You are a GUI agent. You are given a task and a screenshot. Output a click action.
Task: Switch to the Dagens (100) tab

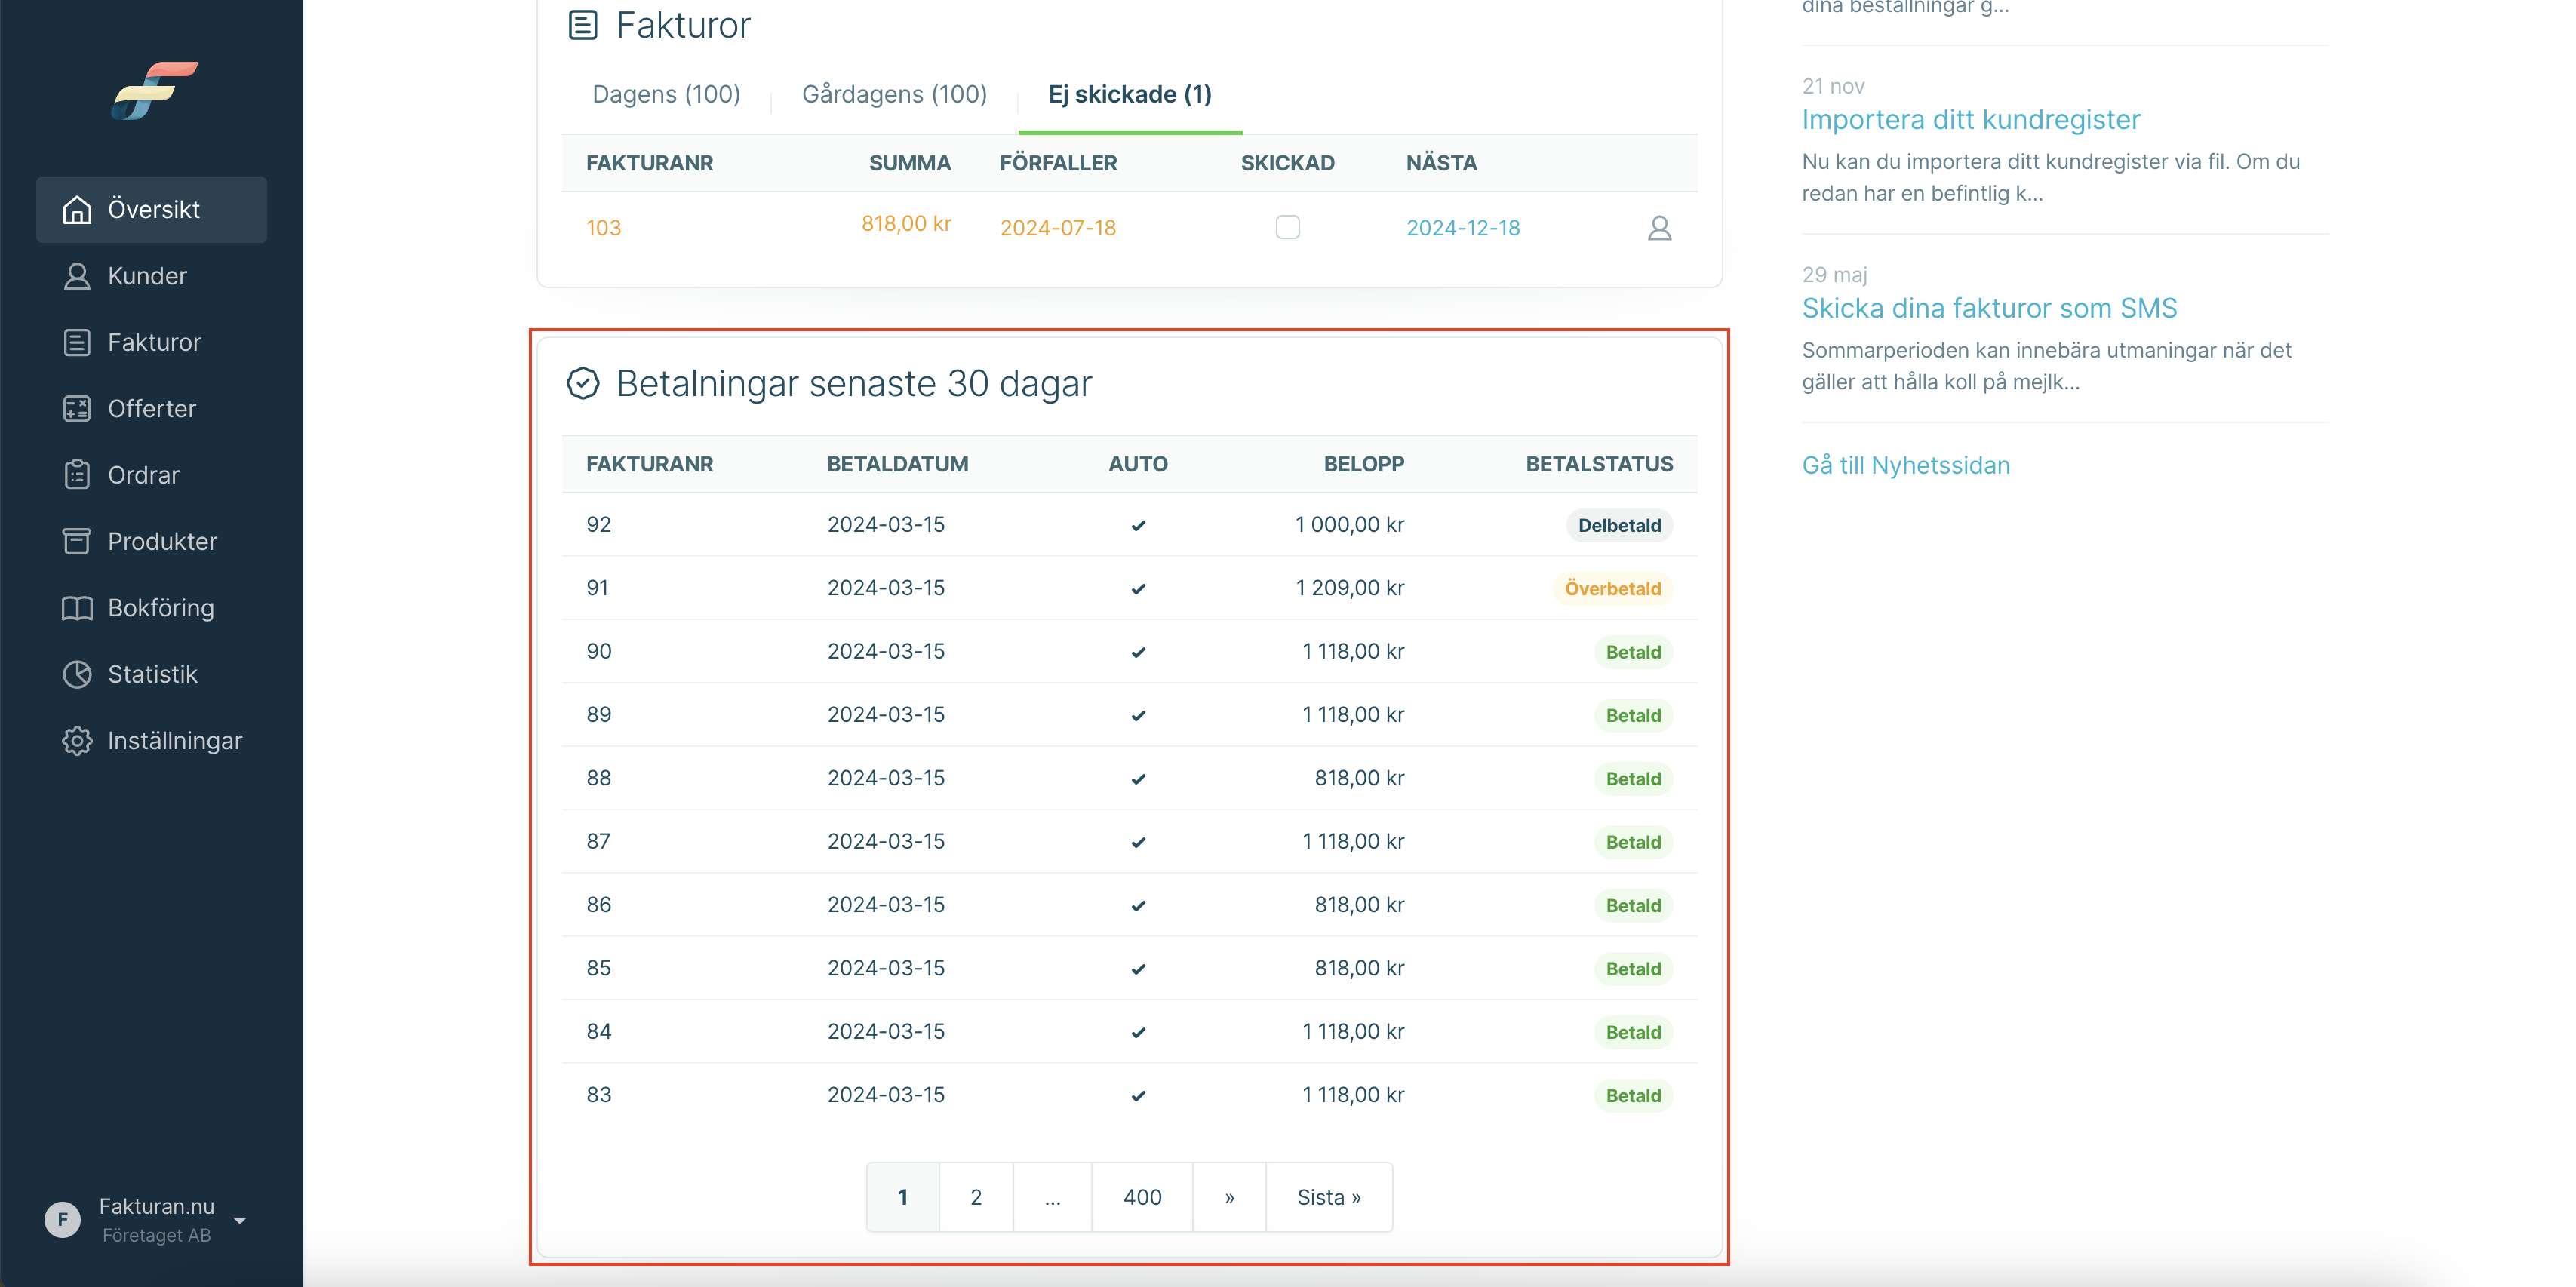coord(666,94)
